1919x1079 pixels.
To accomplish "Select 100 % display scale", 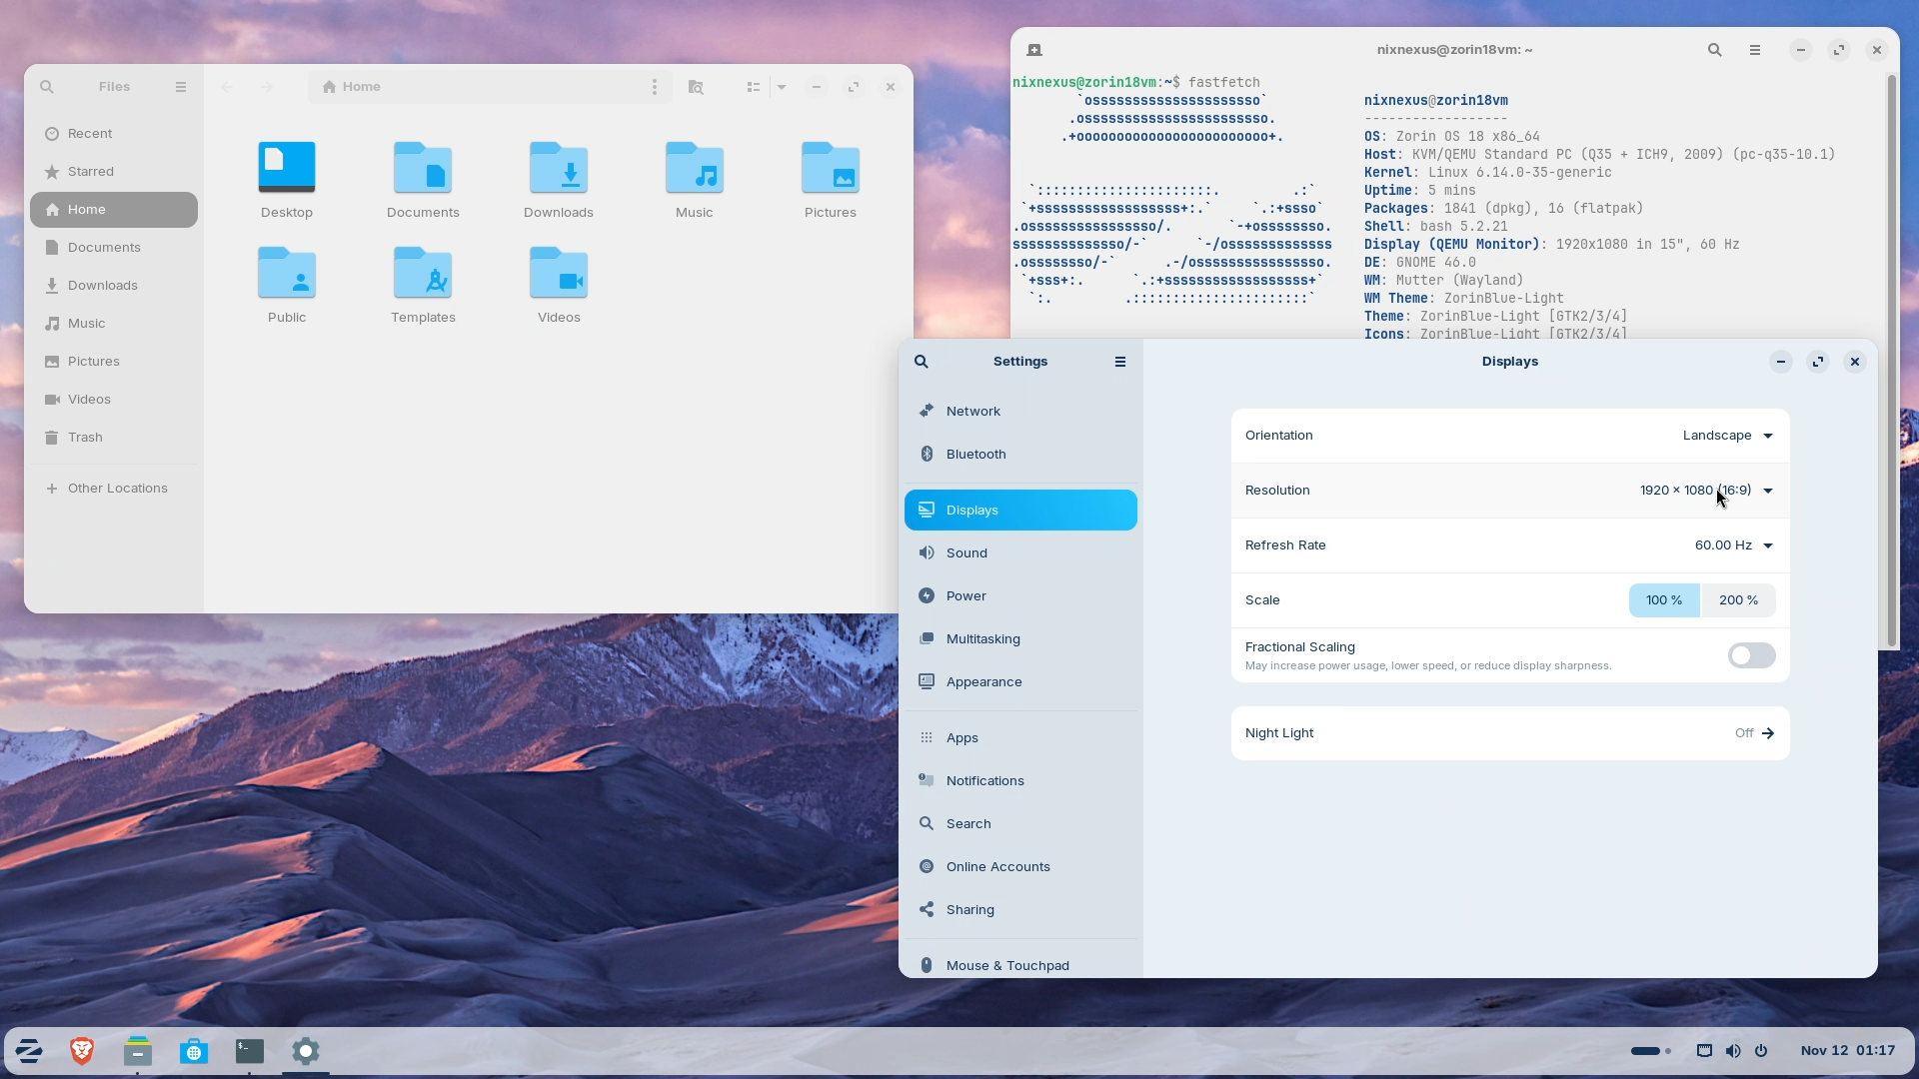I will tap(1663, 599).
